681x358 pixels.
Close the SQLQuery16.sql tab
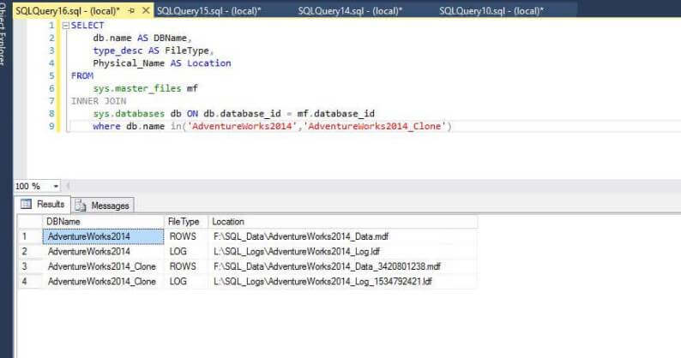[146, 10]
